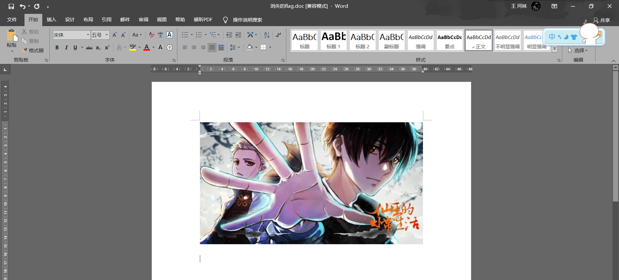Image resolution: width=619 pixels, height=280 pixels.
Task: Justify paragraph text
Action: pos(212,47)
